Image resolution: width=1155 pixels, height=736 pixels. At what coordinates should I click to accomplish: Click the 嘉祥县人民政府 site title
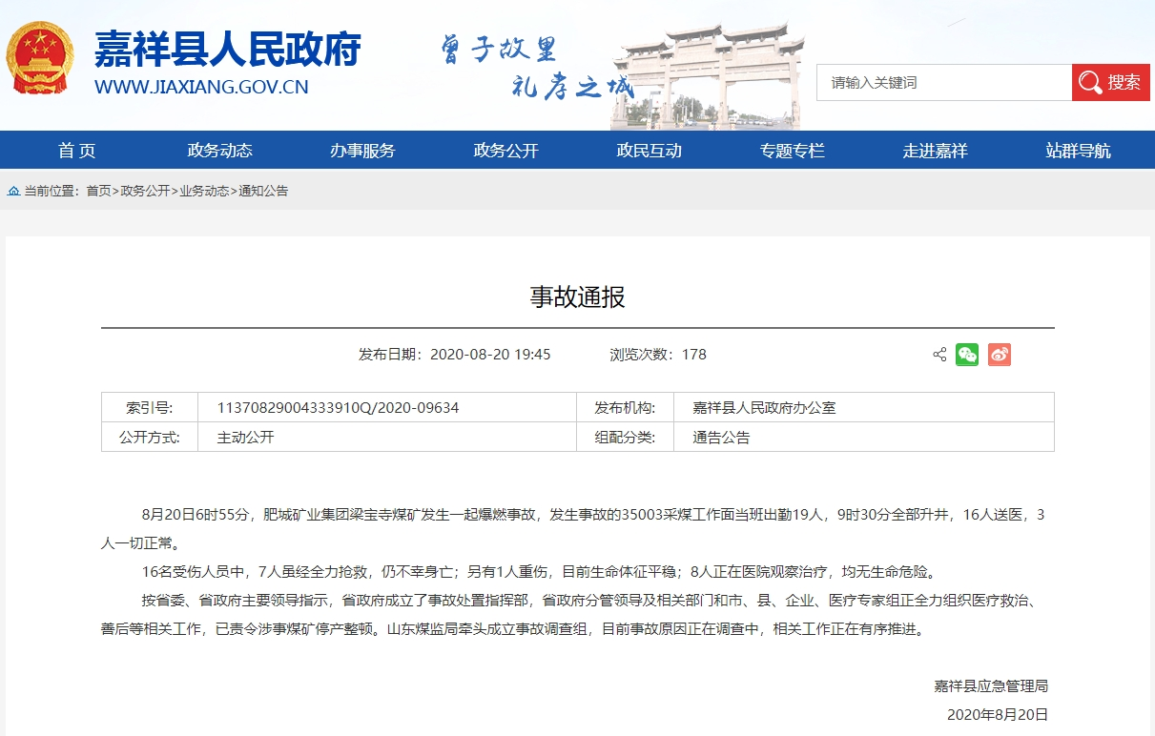click(227, 50)
